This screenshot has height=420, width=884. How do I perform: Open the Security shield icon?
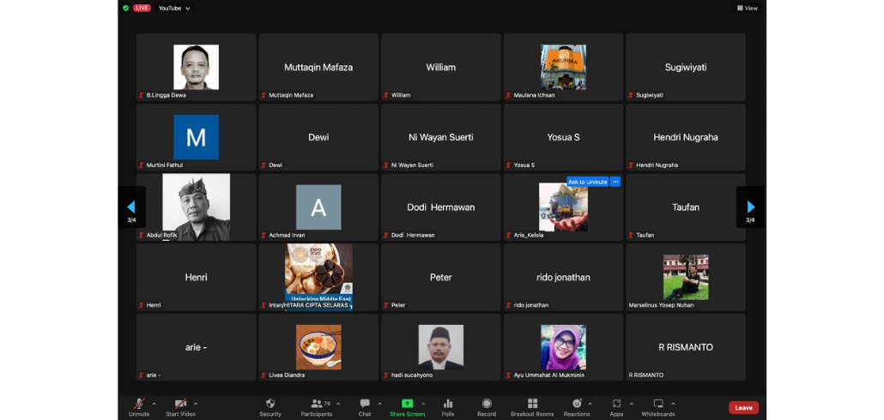point(270,404)
